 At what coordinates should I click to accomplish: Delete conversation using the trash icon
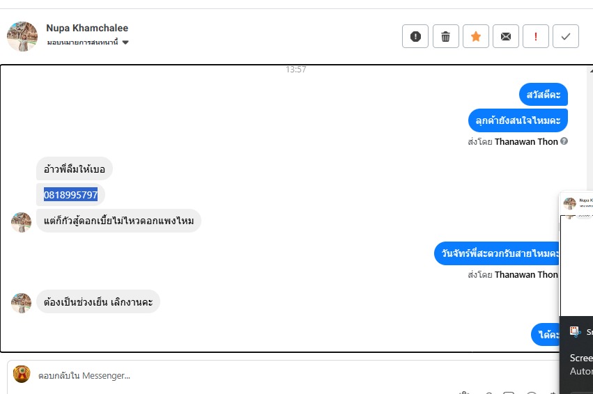[445, 36]
